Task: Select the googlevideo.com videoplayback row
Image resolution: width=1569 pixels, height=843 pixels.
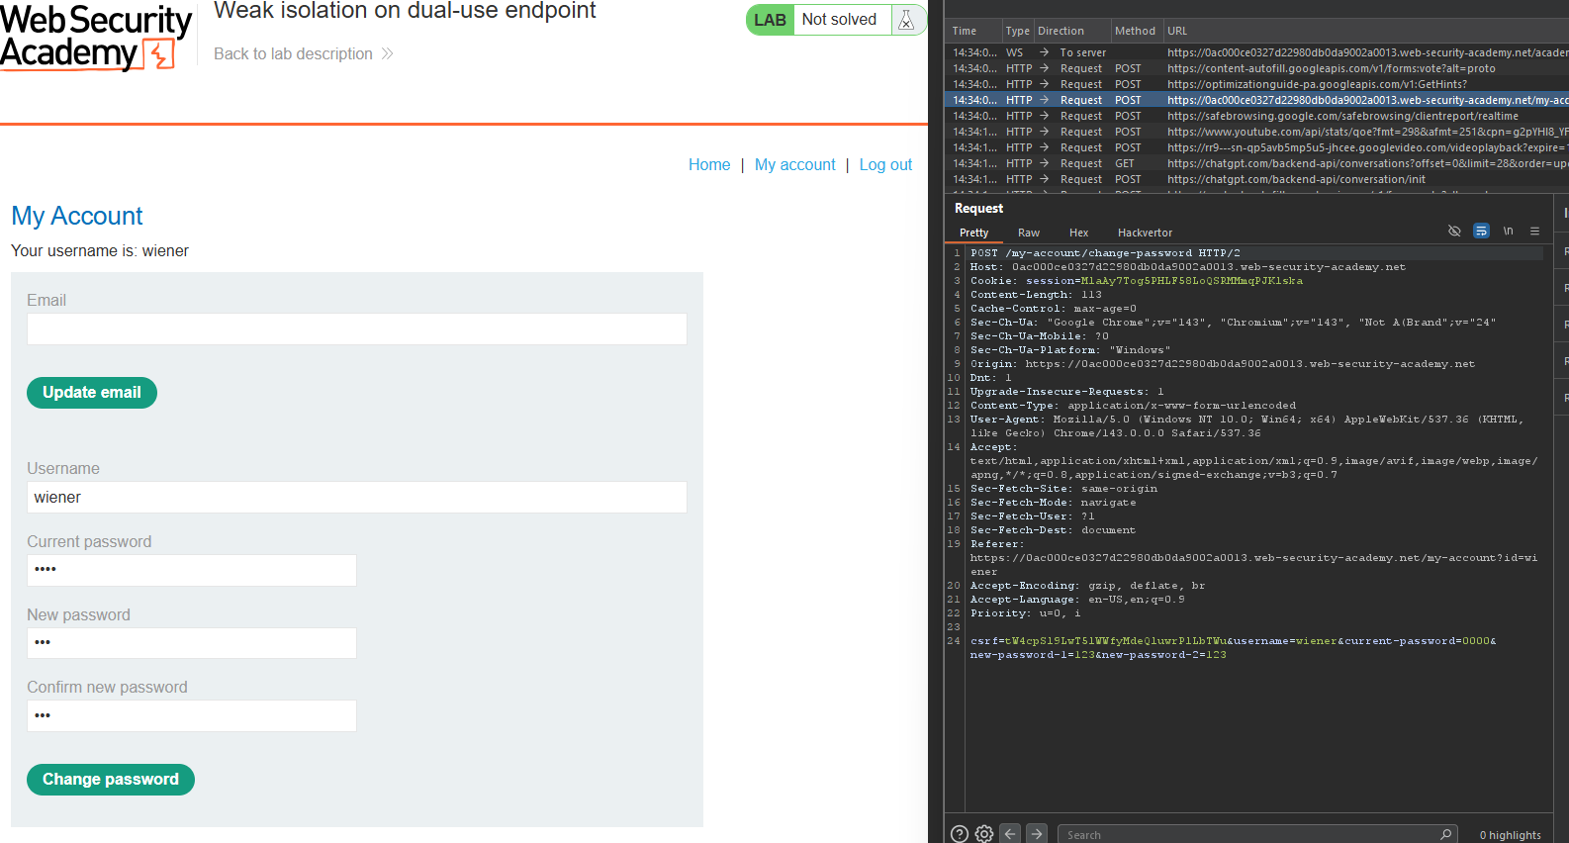Action: (x=1257, y=147)
